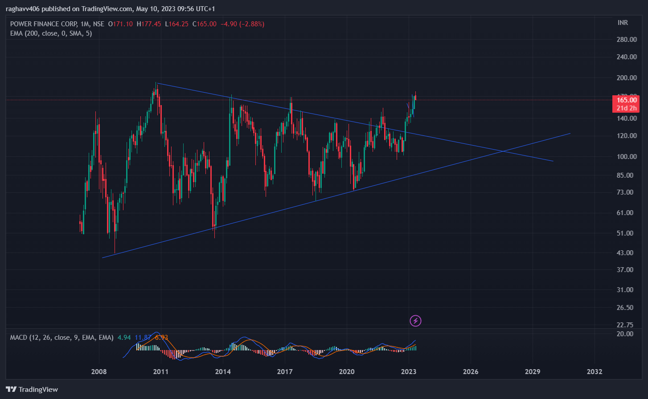Click the MACD (12, 26, close, 9, EMA, EMA) legend
The width and height of the screenshot is (648, 399).
pos(62,338)
